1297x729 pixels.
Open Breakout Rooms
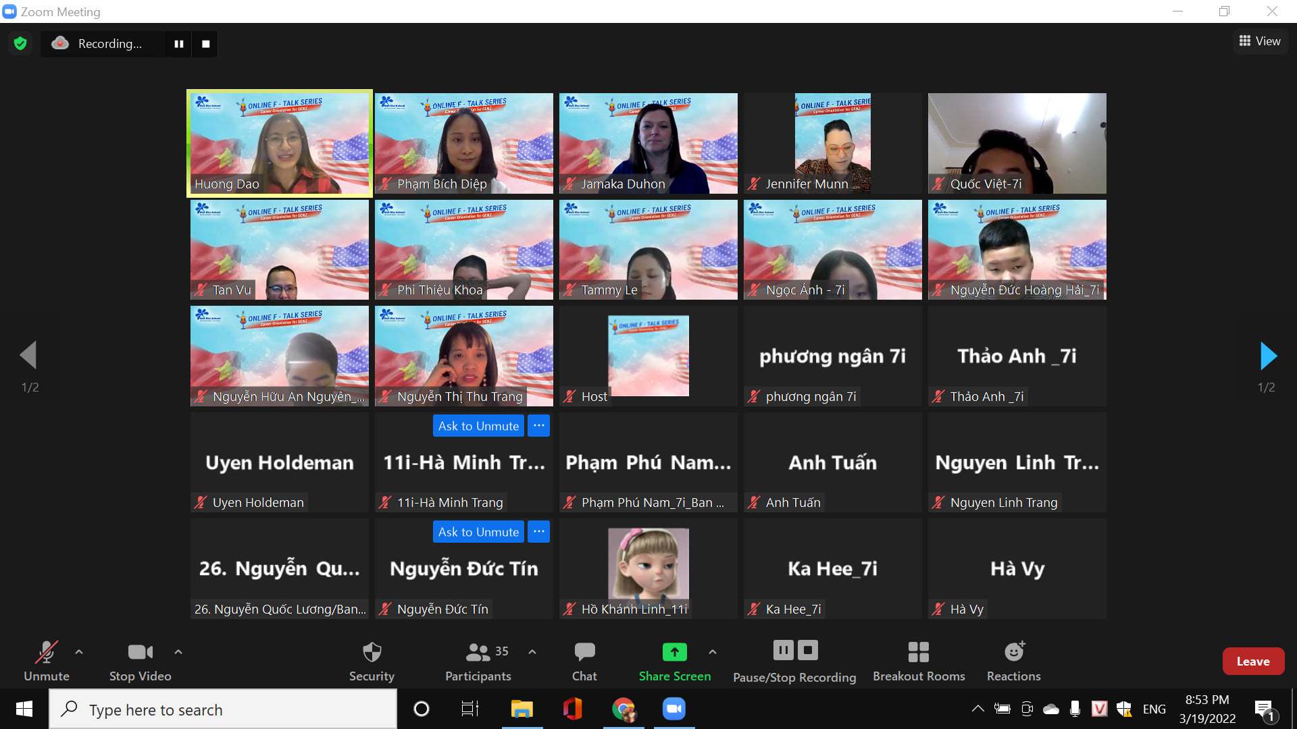point(918,652)
